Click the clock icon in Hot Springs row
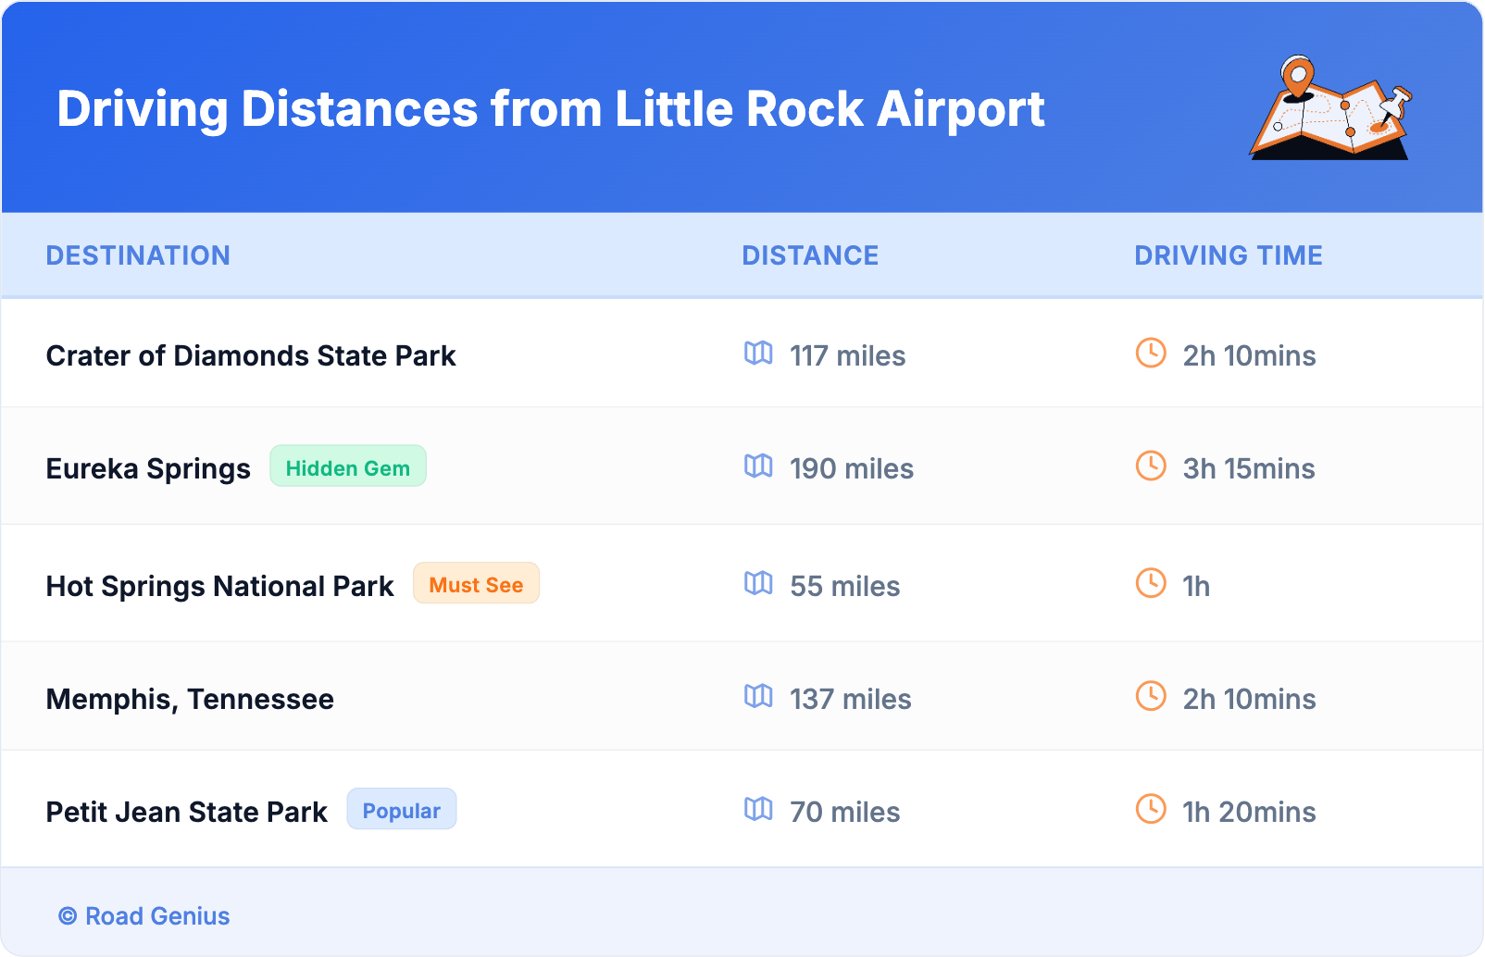This screenshot has height=957, width=1485. (1151, 584)
